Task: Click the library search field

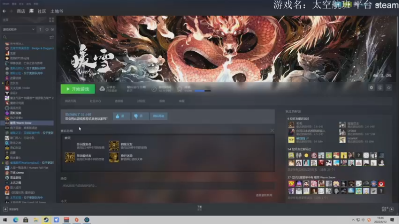Action: tap(25, 37)
